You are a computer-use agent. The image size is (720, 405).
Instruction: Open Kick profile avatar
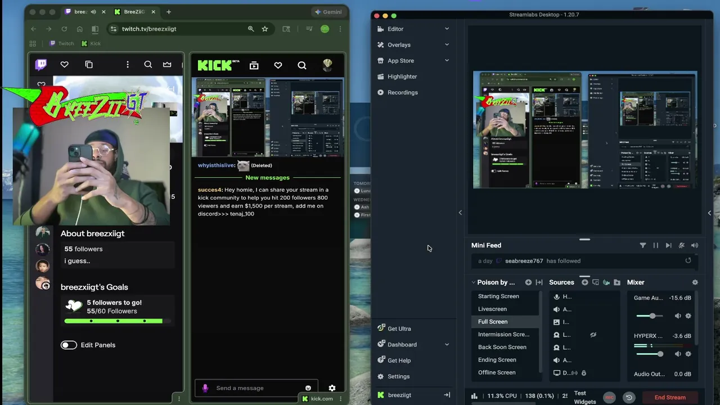(x=327, y=65)
